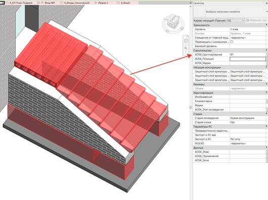Image resolution: width=268 pixels, height=200 pixels.
Task: Open the zoom options dropdown arrow
Action: [186, 51]
